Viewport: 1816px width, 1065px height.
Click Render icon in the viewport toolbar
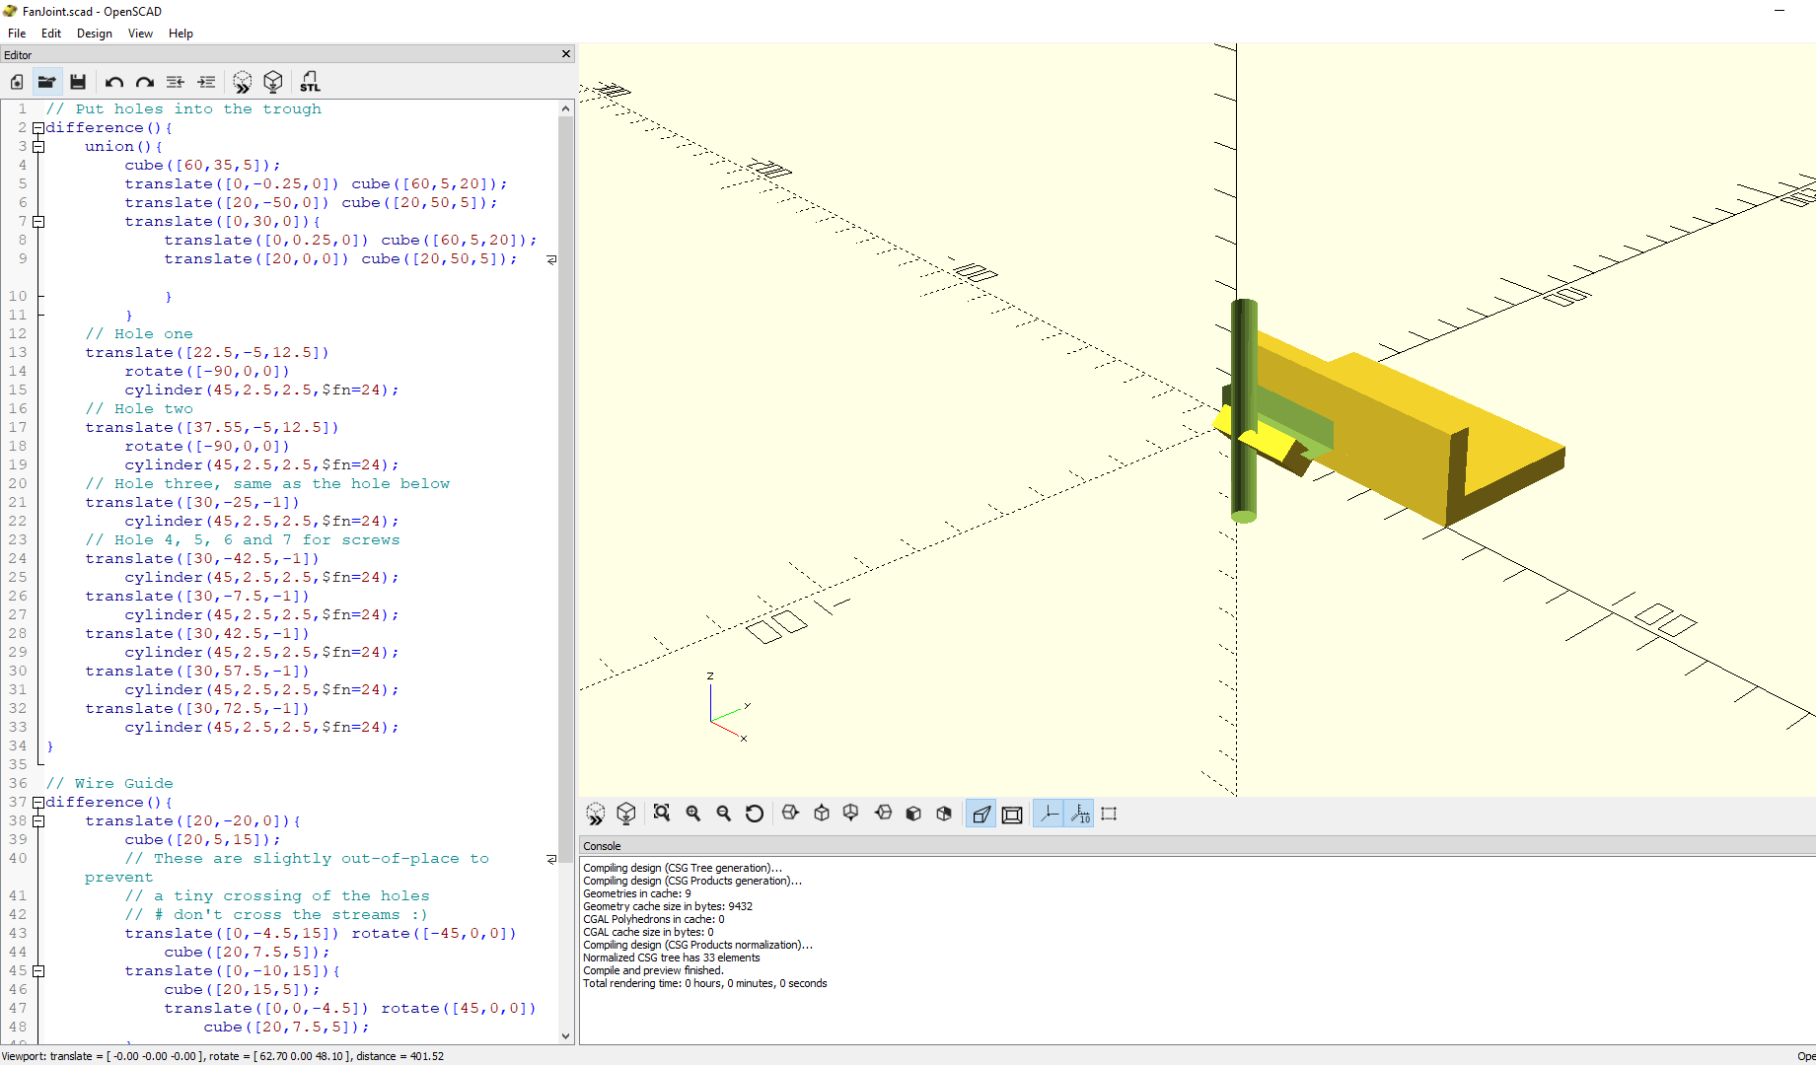pos(626,814)
